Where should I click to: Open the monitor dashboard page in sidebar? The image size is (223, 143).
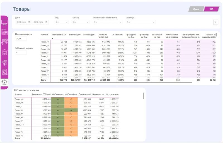click(x=4, y=22)
